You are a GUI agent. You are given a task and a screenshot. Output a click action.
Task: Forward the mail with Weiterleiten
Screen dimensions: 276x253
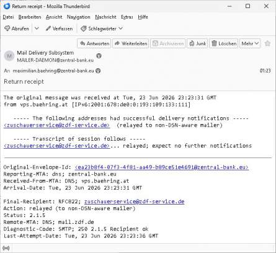131,43
